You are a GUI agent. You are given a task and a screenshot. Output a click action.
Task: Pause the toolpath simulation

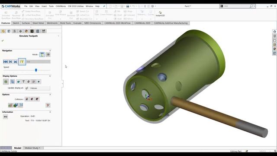click(x=22, y=62)
